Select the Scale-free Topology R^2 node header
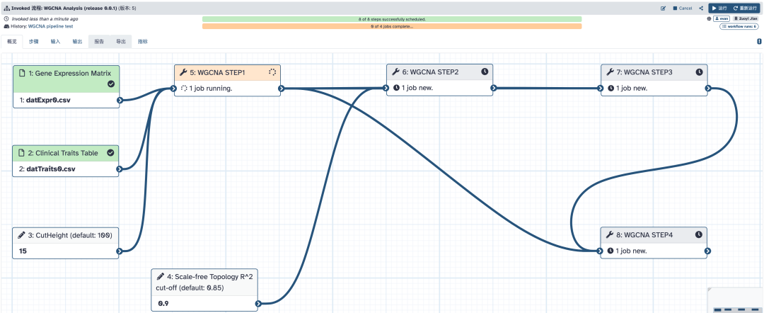Image resolution: width=764 pixels, height=313 pixels. tap(204, 282)
